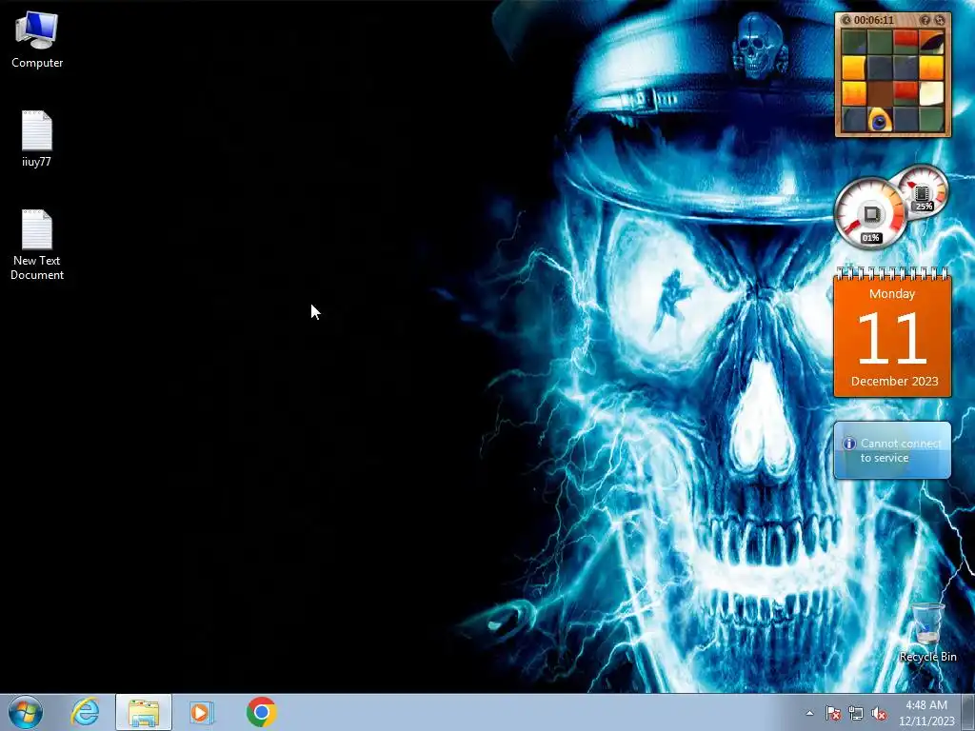This screenshot has height=731, width=975.
Task: Open the Action Center flag icon
Action: tap(832, 713)
